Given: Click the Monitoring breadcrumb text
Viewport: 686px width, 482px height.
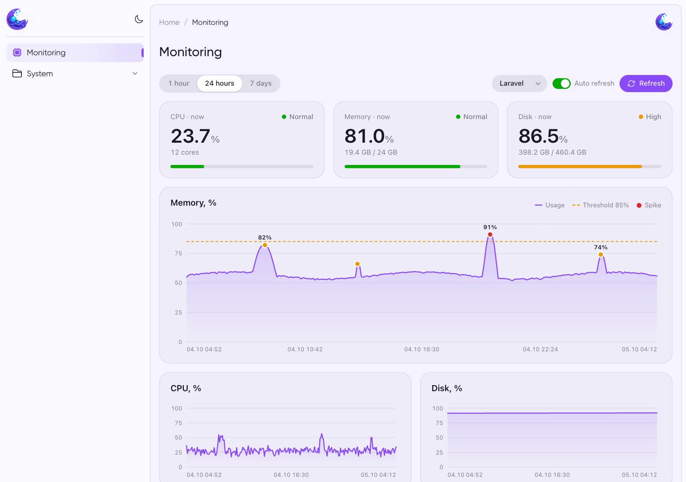Looking at the screenshot, I should [210, 22].
